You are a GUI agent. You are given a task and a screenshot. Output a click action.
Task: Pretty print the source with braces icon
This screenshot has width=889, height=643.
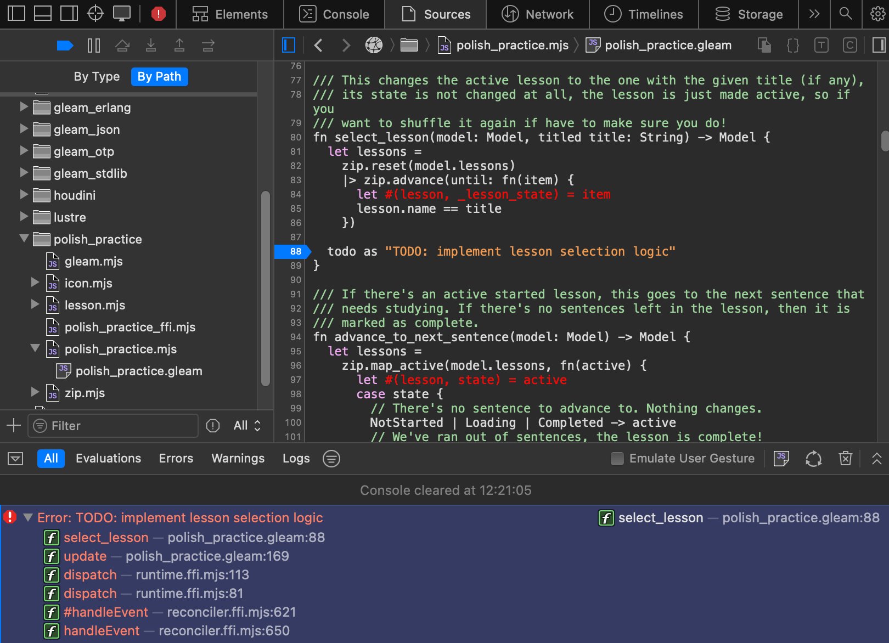pos(792,45)
